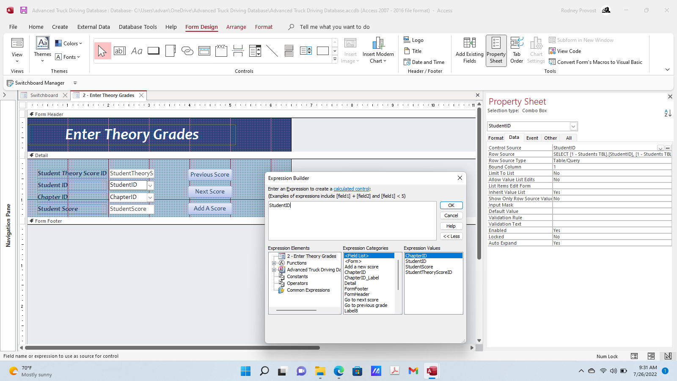Screen dimensions: 677x381
Task: Select the Text Box control tool
Action: coord(120,51)
